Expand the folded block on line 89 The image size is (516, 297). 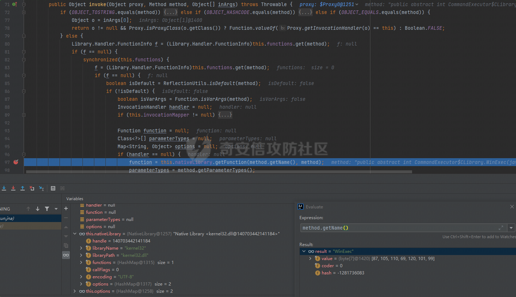[x=225, y=115]
